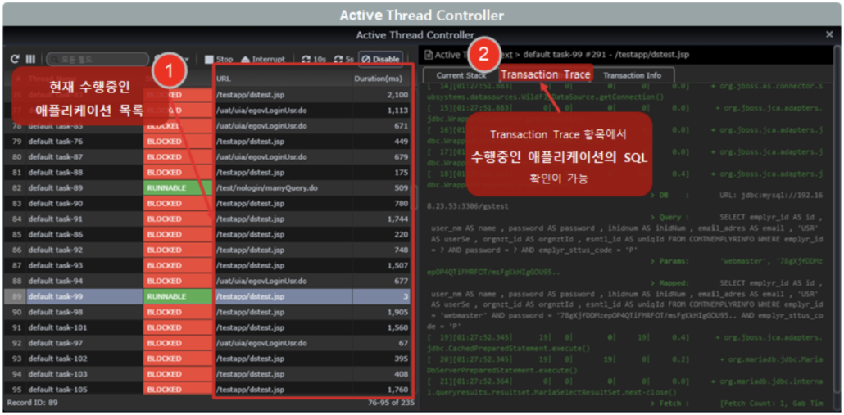
Task: Select row 92 default task-97
Action: 207,343
